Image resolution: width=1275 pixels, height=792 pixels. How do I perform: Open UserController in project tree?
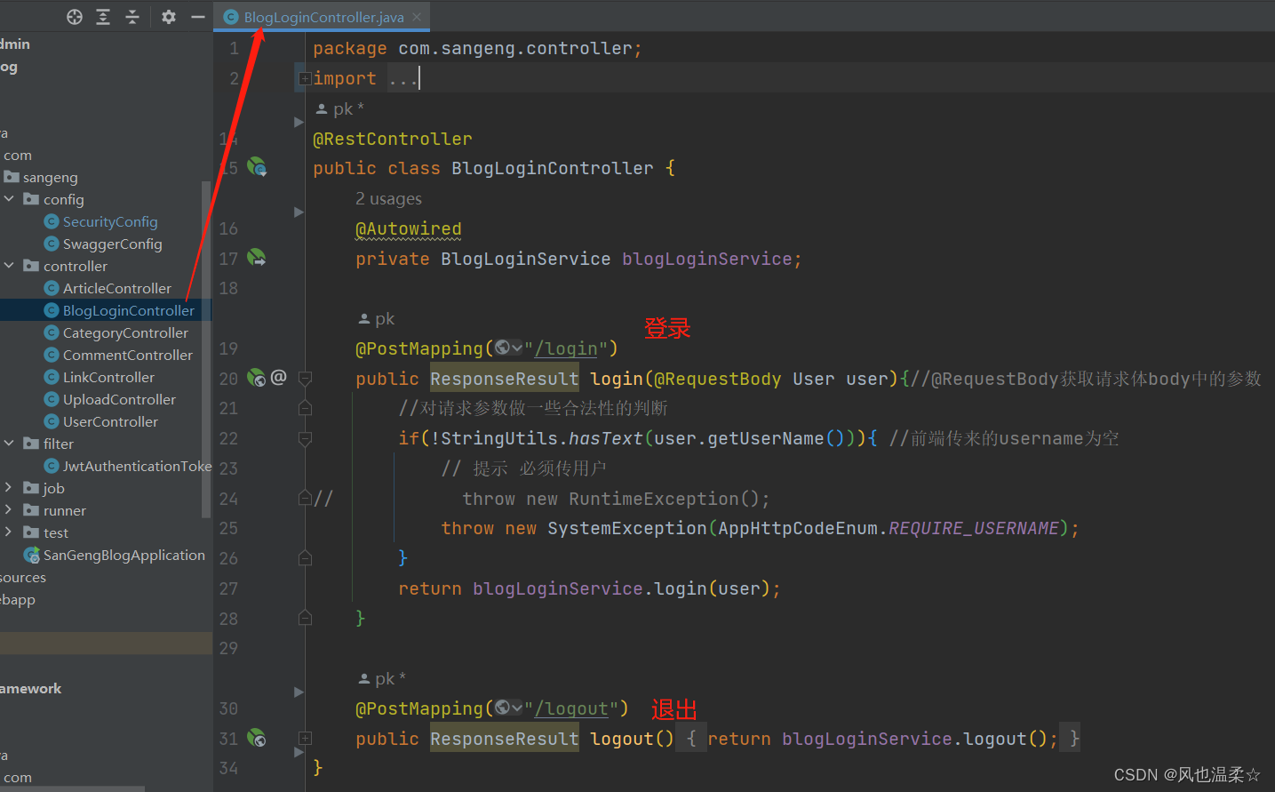(x=110, y=421)
